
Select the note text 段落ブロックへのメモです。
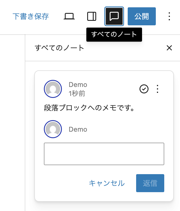89,108
